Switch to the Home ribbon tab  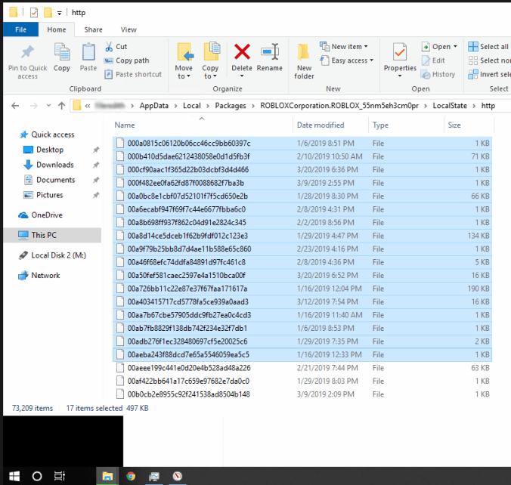[57, 29]
